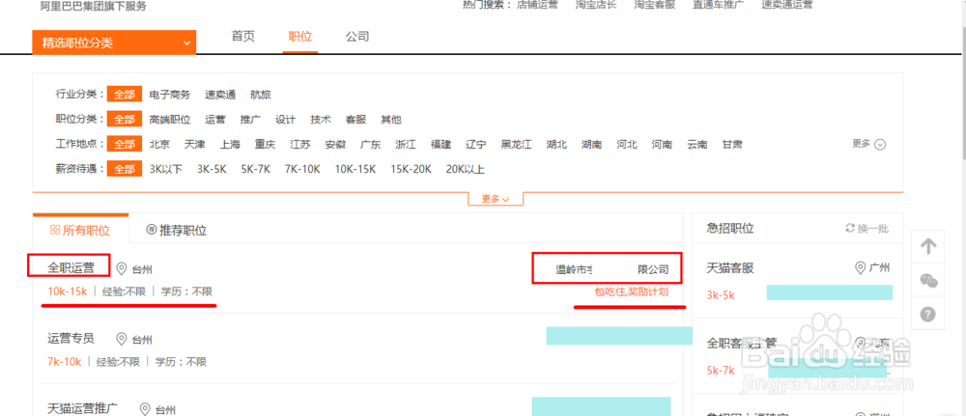The height and width of the screenshot is (416, 966).
Task: Filter salary by 3K以下
Action: (166, 169)
